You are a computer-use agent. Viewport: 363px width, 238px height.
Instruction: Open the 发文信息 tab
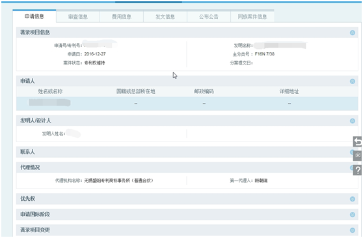pos(165,17)
